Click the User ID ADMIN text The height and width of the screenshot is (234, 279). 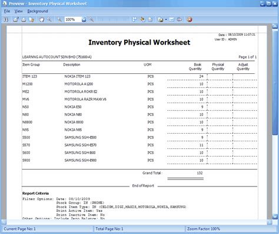(226, 39)
